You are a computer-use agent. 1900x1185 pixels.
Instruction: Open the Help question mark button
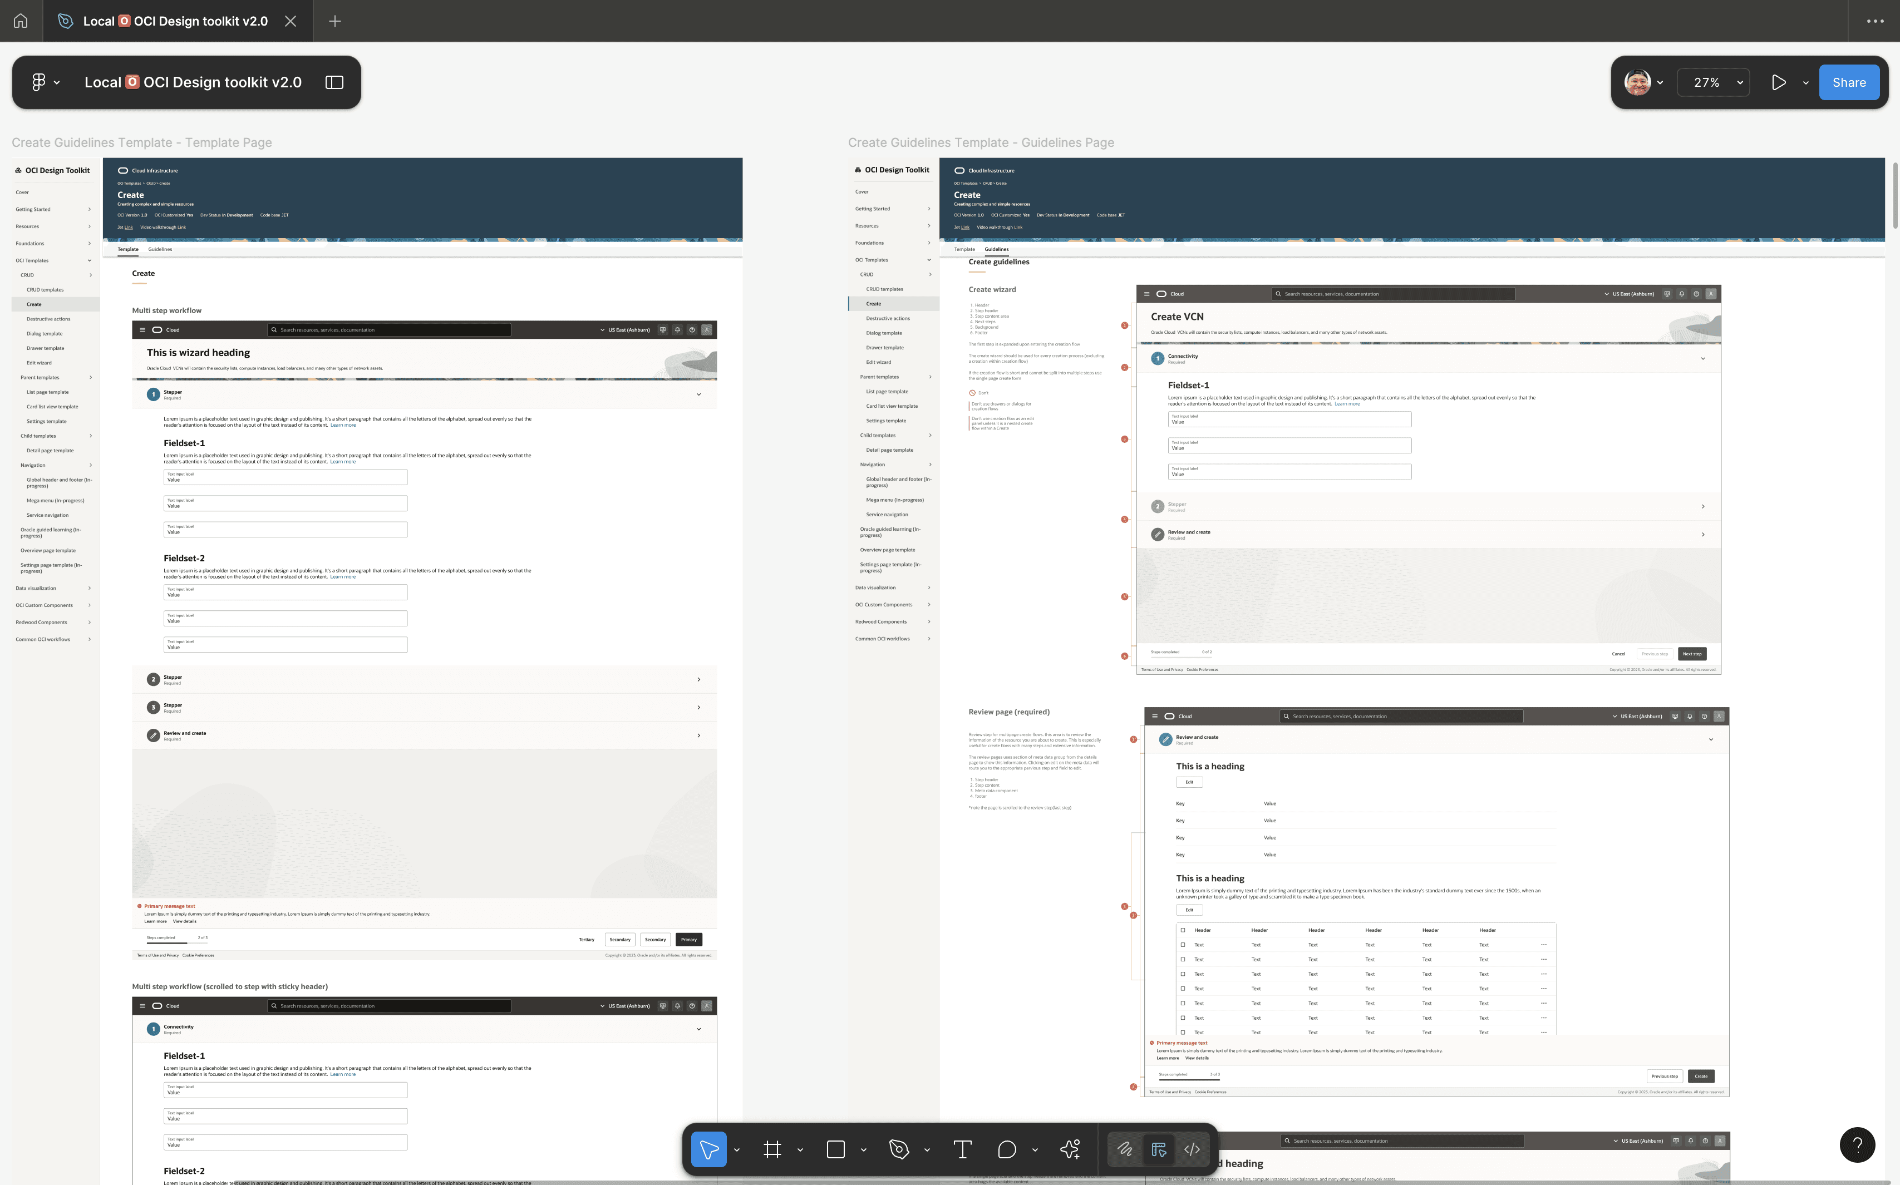[1857, 1145]
